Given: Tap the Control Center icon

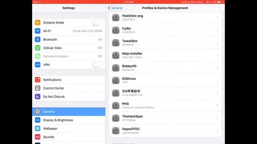Looking at the screenshot, I should [37, 88].
